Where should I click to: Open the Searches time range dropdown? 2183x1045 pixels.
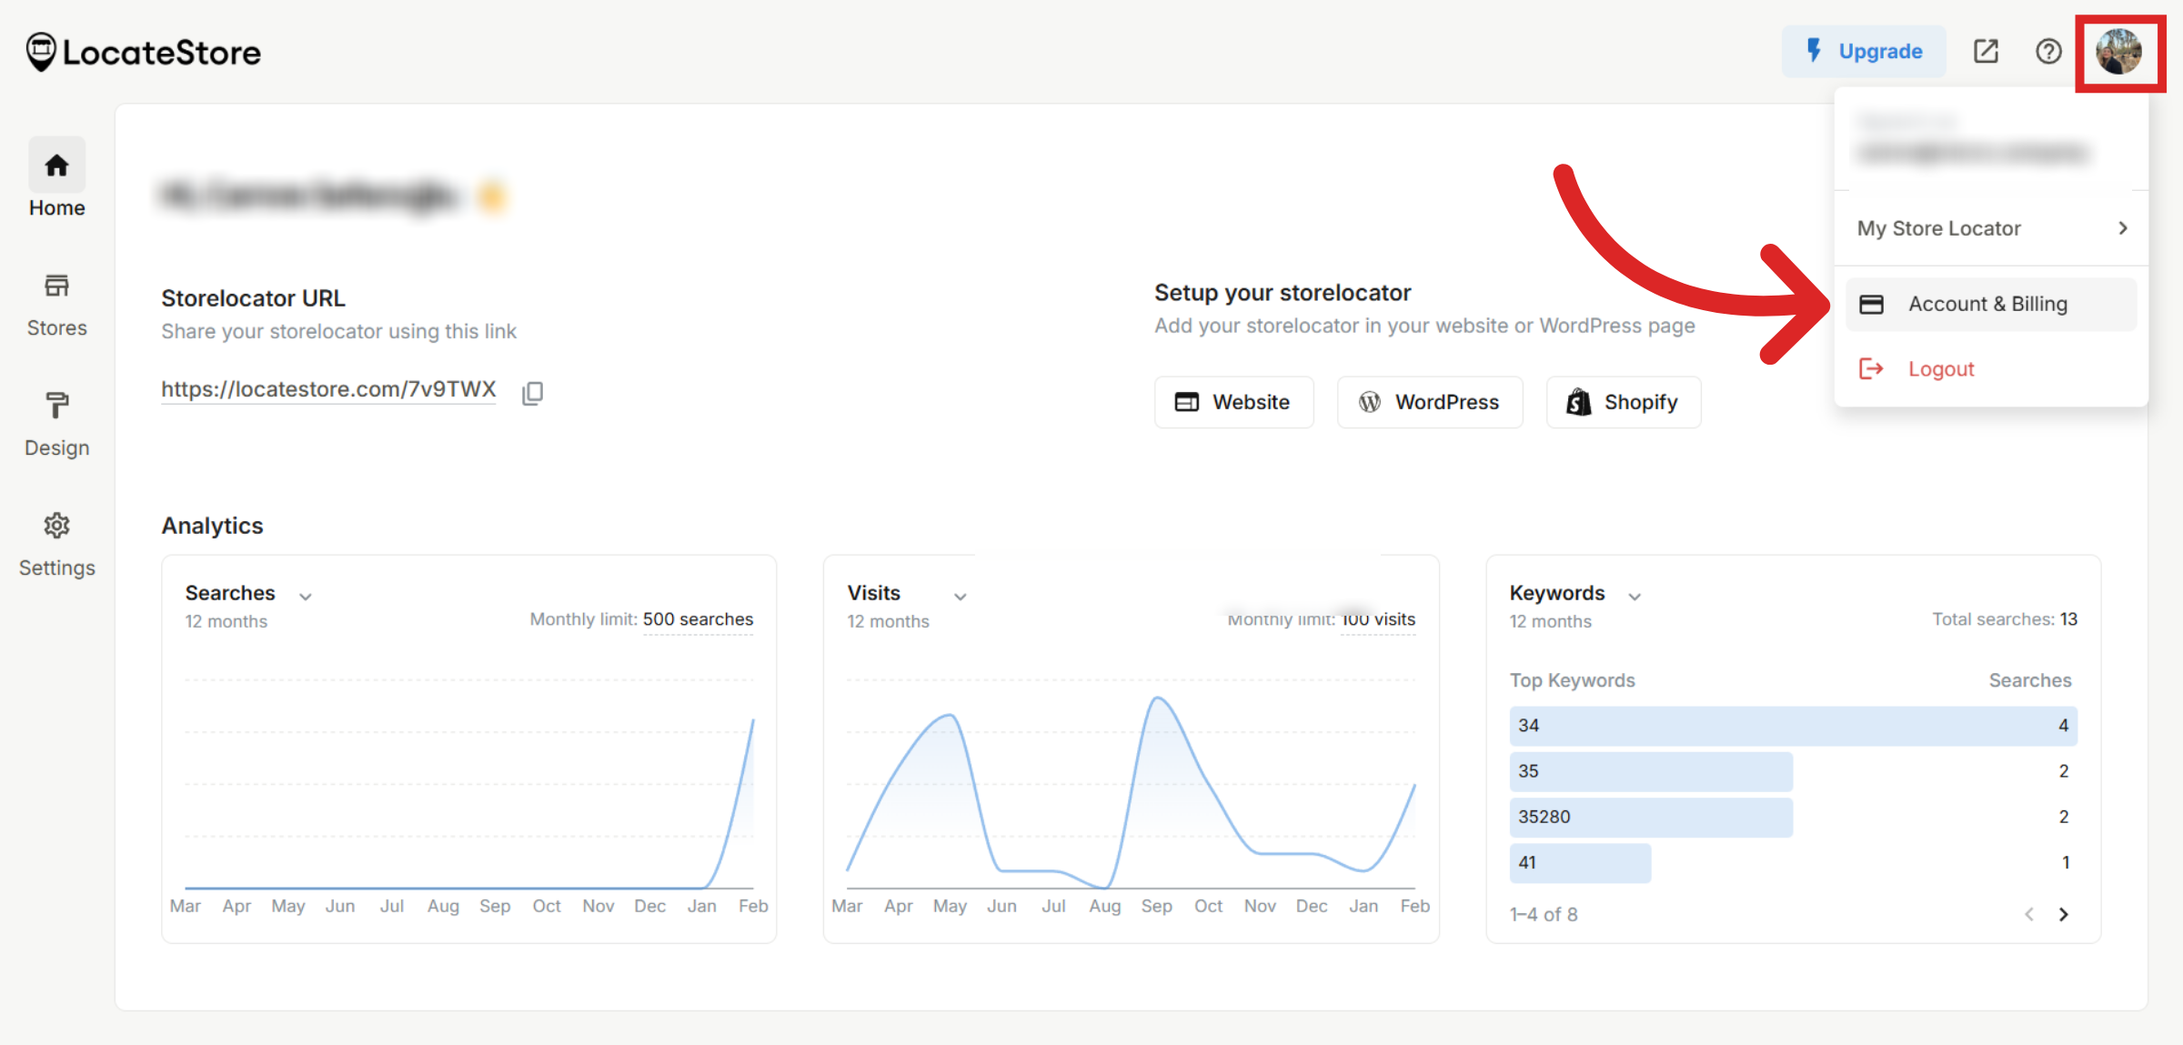click(x=306, y=596)
